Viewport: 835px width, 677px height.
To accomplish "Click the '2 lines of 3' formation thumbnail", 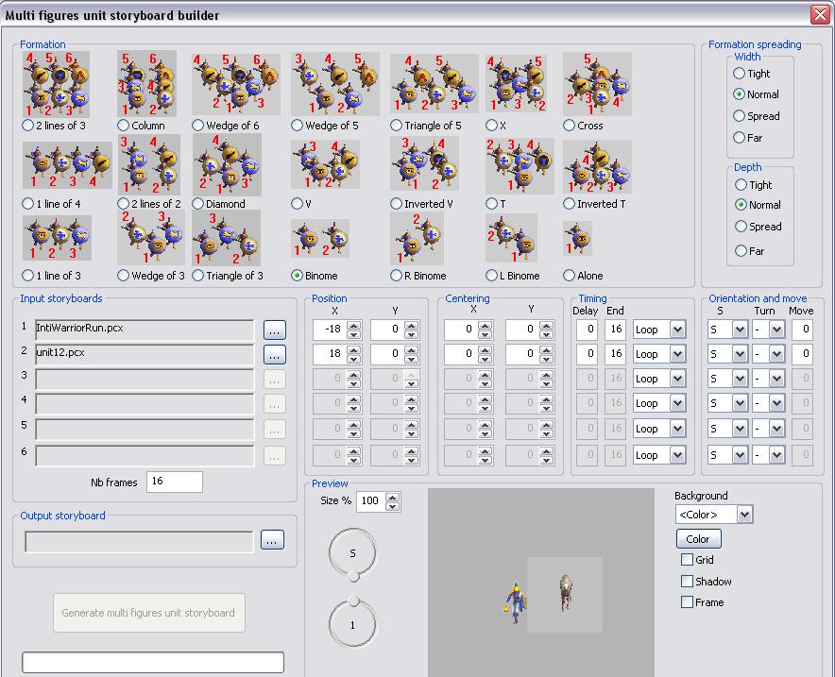I will [56, 84].
